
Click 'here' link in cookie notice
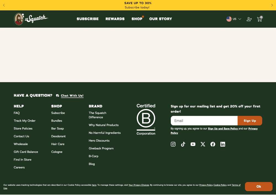(94, 185)
